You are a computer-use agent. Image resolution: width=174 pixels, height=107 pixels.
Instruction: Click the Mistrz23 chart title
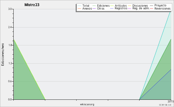tap(32, 5)
